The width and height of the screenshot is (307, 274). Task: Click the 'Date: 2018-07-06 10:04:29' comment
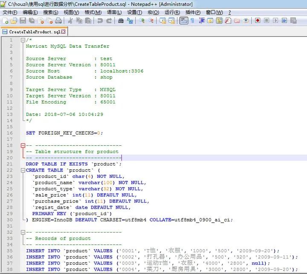point(64,115)
